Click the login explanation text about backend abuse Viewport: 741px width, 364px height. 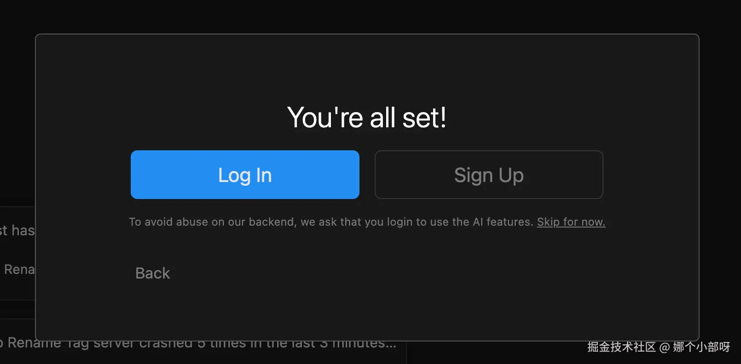point(331,222)
